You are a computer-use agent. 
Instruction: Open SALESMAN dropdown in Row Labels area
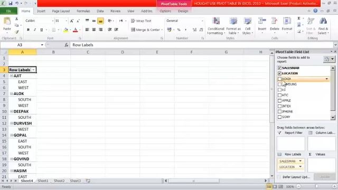pos(301,161)
